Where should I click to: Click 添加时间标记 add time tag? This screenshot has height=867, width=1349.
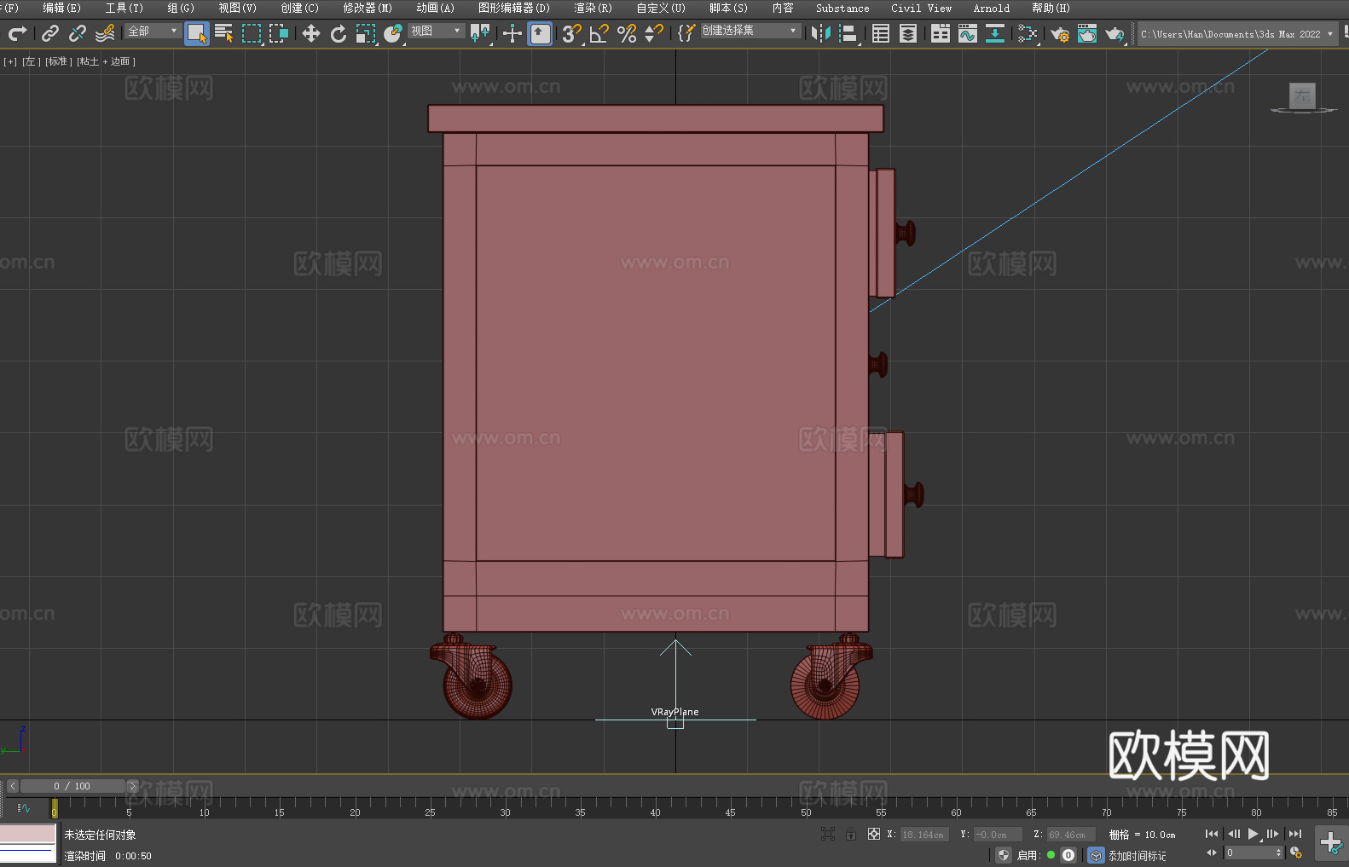(1138, 856)
